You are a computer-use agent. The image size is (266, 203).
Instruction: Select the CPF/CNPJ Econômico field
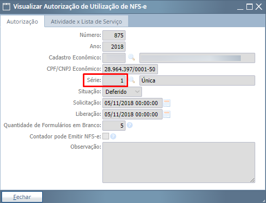point(130,69)
